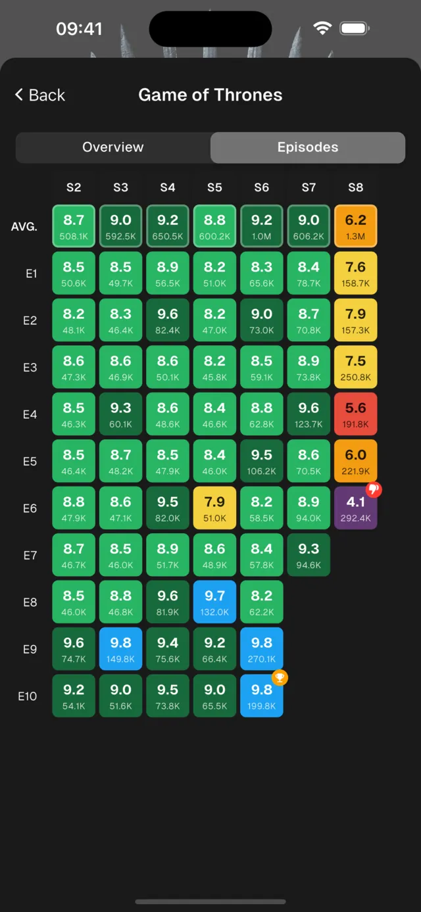Tap the 09:41 clock in status bar

tap(79, 29)
